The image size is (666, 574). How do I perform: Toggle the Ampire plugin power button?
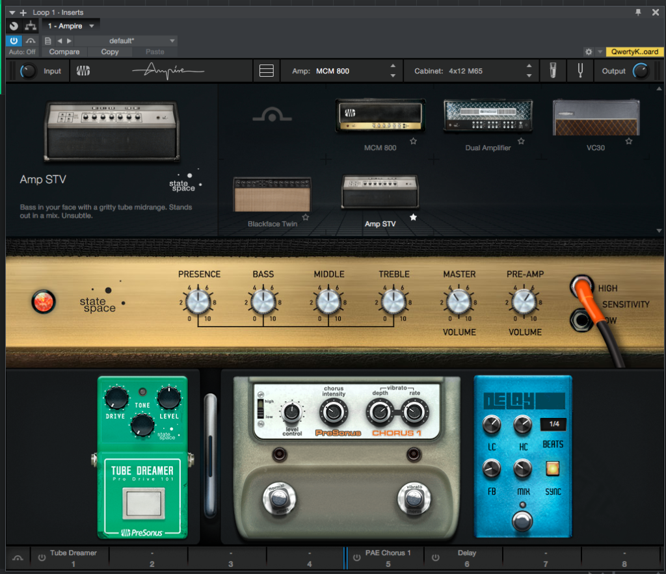(14, 41)
